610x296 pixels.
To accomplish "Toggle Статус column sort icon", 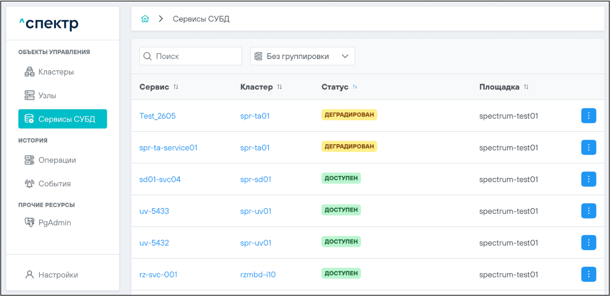I will [x=355, y=87].
